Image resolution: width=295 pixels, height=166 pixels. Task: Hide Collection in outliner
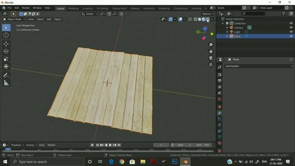click(291, 23)
